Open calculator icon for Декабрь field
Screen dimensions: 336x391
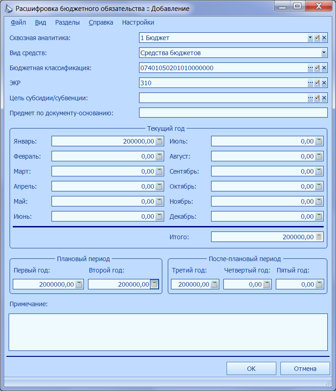point(319,216)
